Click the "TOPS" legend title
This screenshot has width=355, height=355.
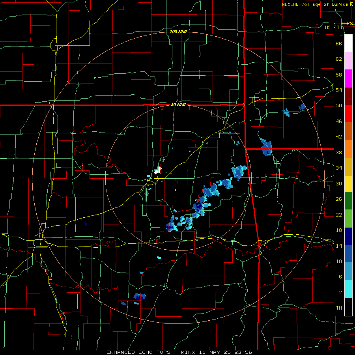[x=347, y=23]
